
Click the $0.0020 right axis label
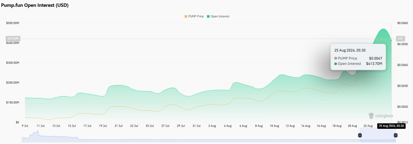(403, 106)
